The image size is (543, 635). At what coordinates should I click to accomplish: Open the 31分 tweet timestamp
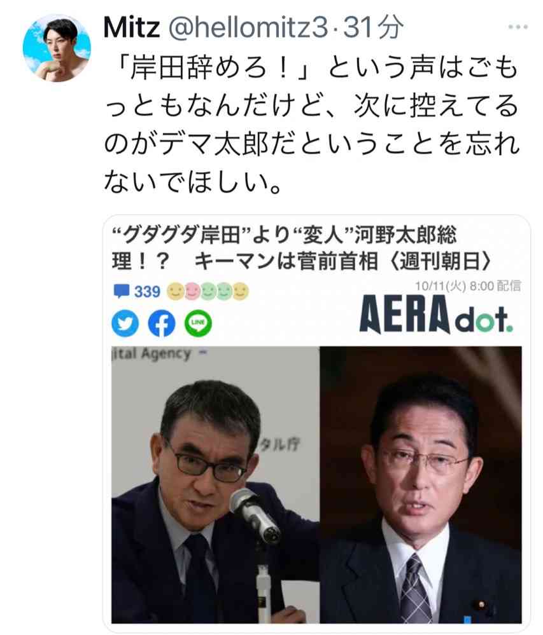tap(372, 27)
